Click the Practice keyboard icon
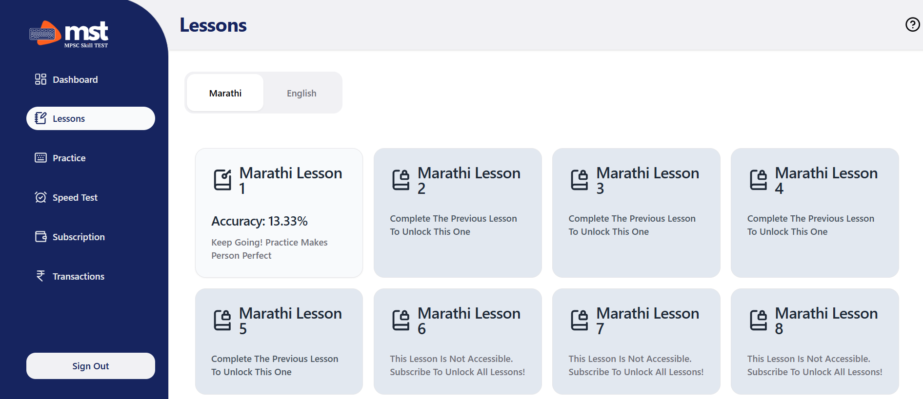 point(40,158)
